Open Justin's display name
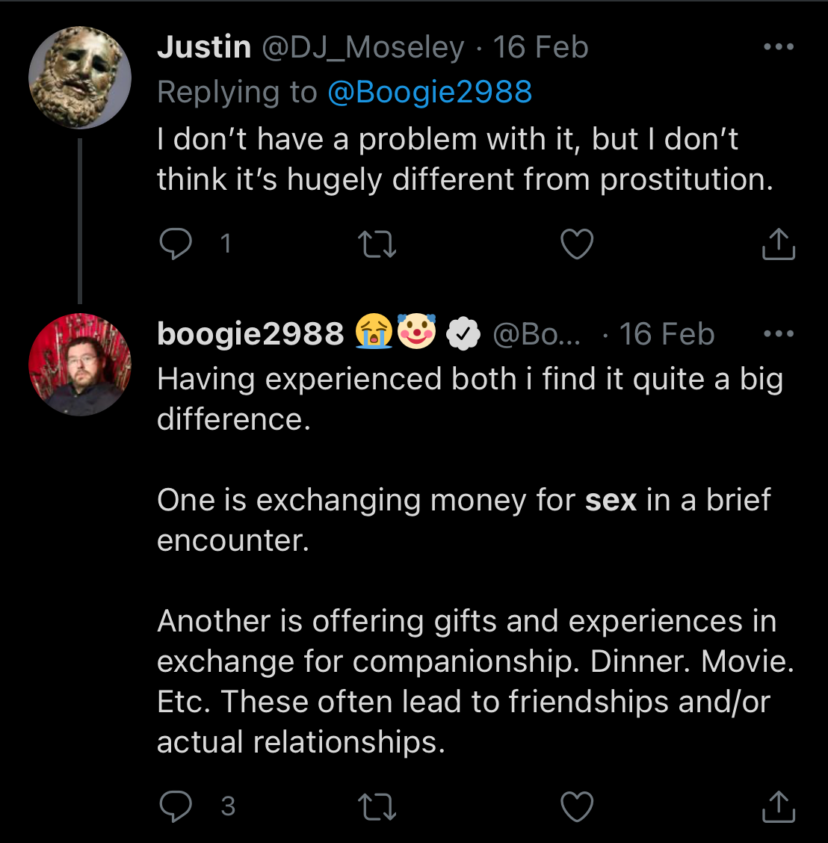This screenshot has width=828, height=843. pos(204,47)
